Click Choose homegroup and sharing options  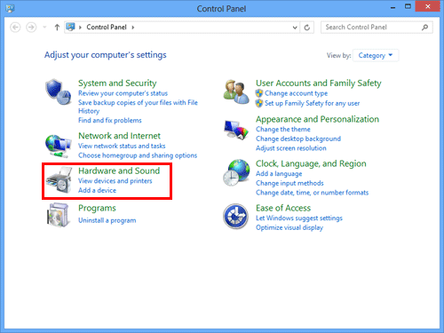point(138,155)
